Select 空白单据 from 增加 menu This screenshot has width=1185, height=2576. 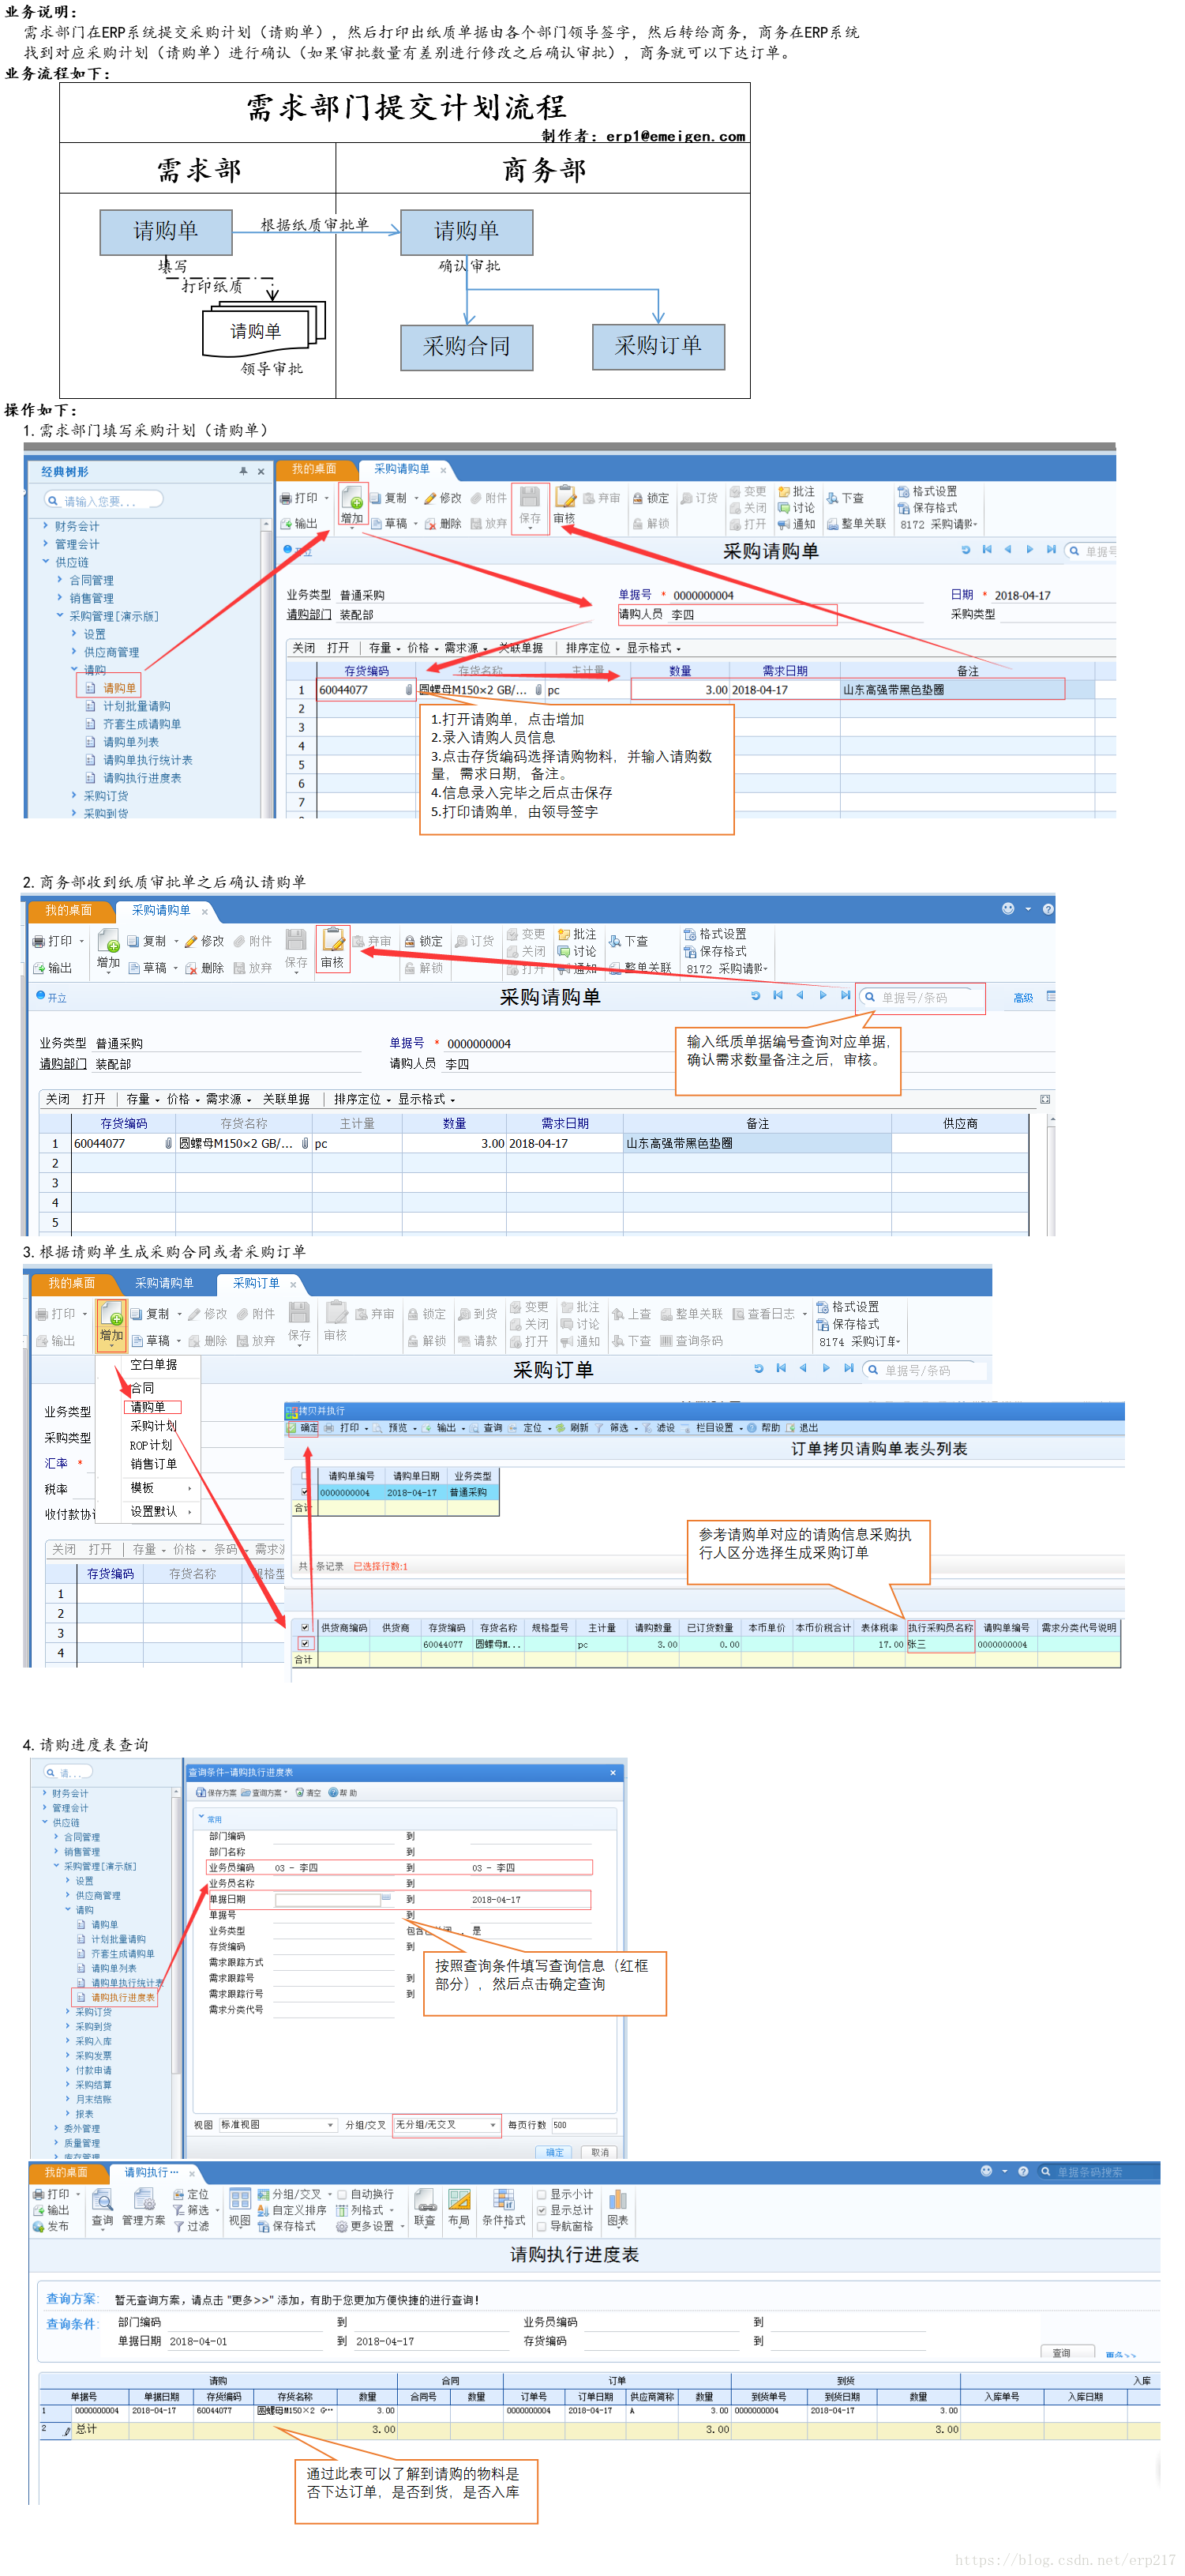point(153,1364)
